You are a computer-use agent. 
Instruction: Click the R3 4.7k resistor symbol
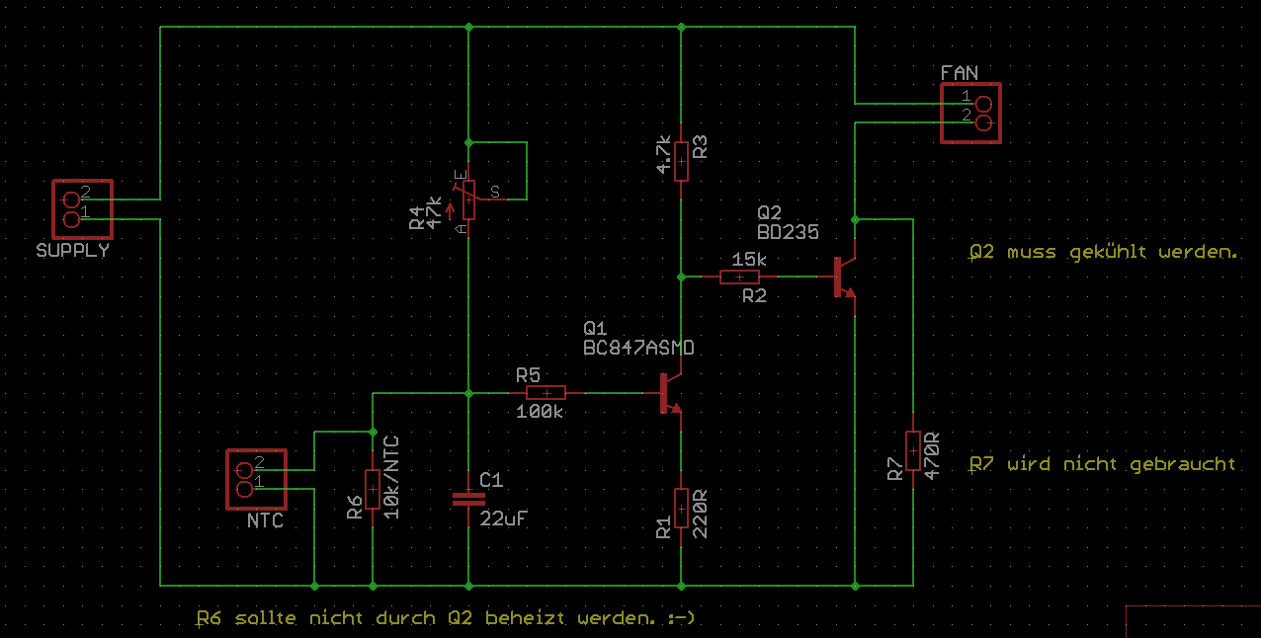coord(682,161)
